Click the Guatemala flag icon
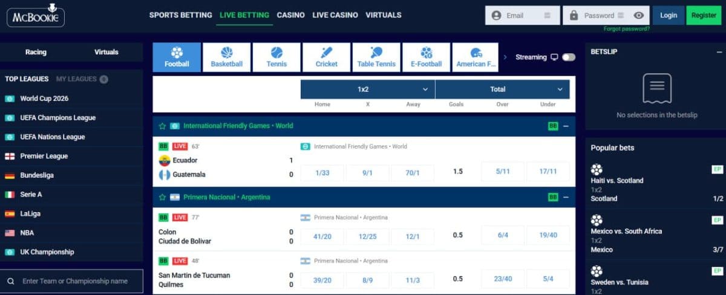The image size is (726, 295). (164, 175)
